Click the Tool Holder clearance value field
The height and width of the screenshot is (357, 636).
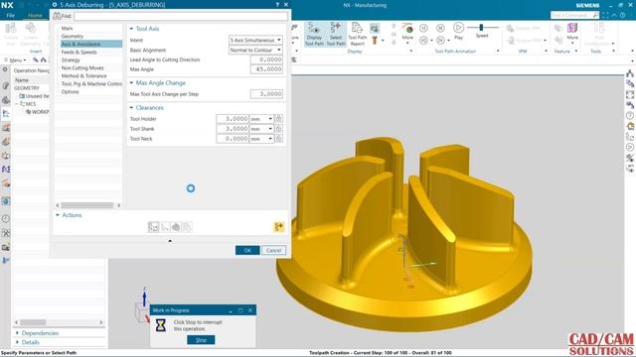233,119
